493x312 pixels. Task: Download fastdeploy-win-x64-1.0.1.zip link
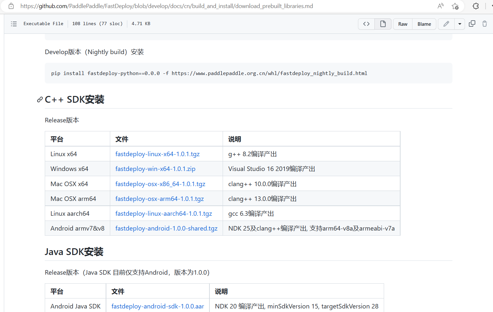click(x=155, y=168)
